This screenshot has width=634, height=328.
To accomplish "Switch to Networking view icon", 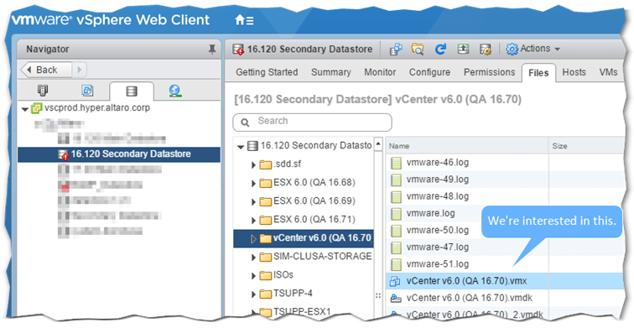I will pyautogui.click(x=175, y=91).
